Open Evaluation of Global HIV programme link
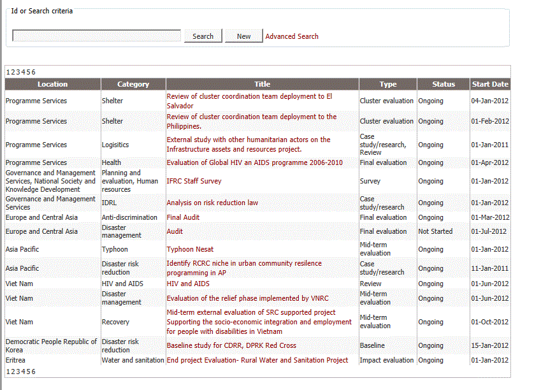This screenshot has height=390, width=548. coord(254,162)
